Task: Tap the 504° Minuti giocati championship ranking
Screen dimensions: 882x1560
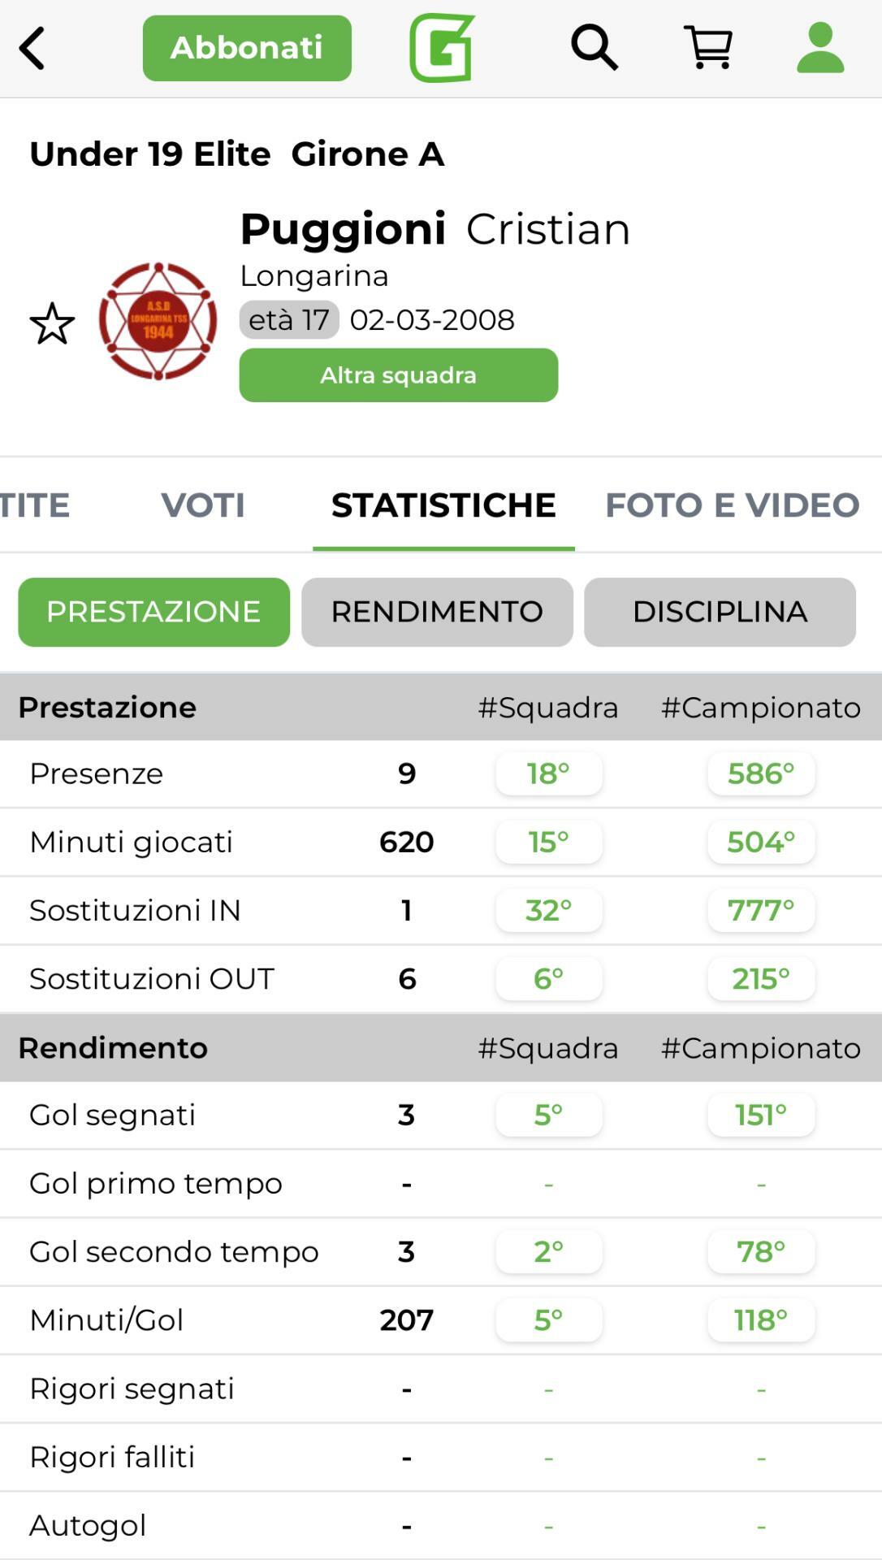Action: [761, 842]
